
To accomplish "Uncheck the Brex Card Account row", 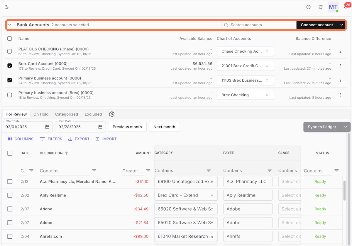I will [x=9, y=66].
